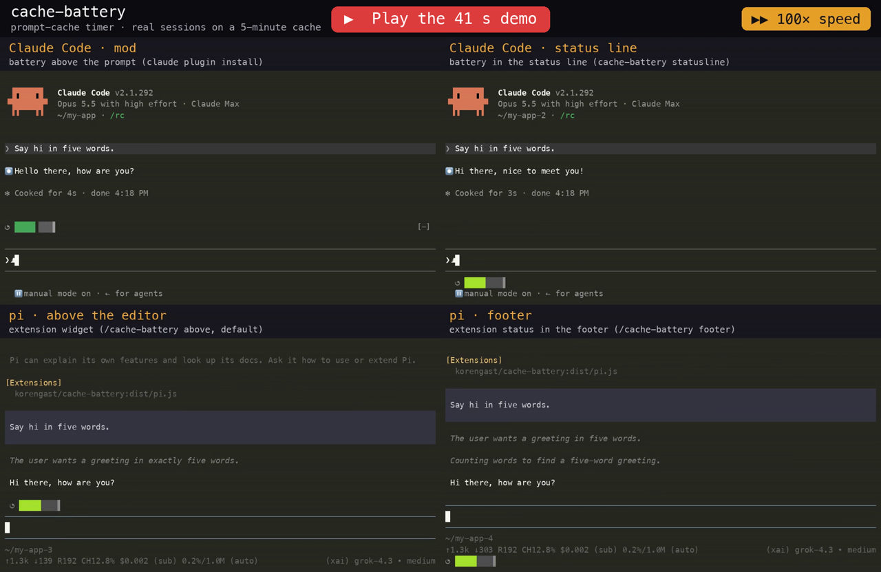Toggle the 100× speed button
The width and height of the screenshot is (881, 572).
pyautogui.click(x=806, y=19)
